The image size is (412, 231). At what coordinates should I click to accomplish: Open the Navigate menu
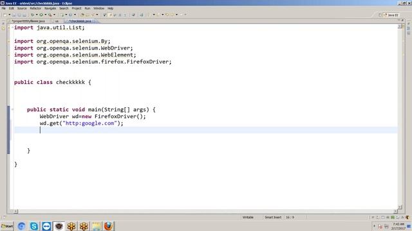tap(50, 8)
